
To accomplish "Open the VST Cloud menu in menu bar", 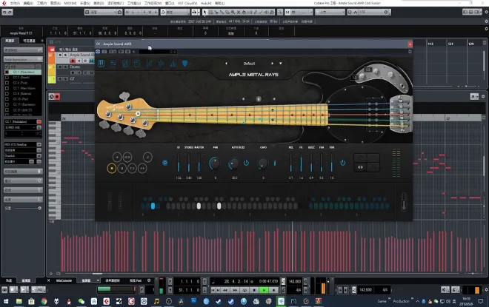I will [187, 3].
